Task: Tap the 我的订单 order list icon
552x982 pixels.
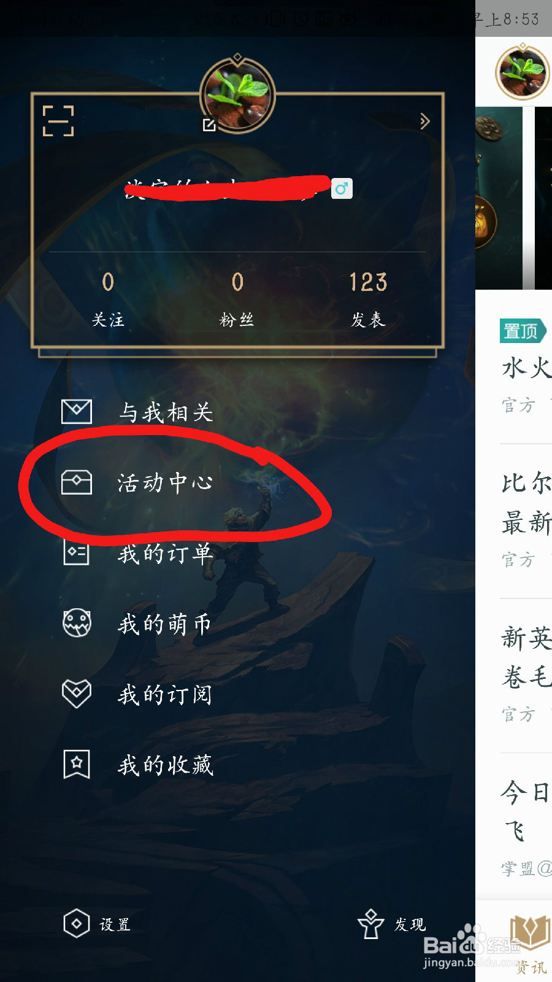Action: coord(77,552)
